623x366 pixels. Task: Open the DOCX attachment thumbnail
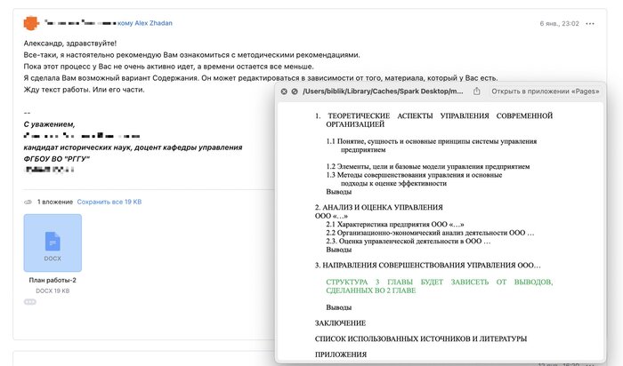(x=53, y=243)
